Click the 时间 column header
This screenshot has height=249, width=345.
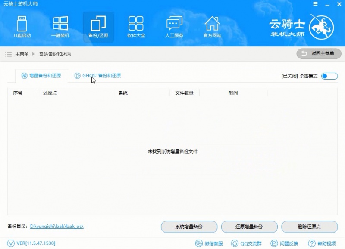(x=233, y=93)
